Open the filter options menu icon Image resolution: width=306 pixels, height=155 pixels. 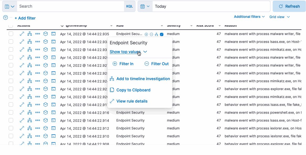point(6,18)
